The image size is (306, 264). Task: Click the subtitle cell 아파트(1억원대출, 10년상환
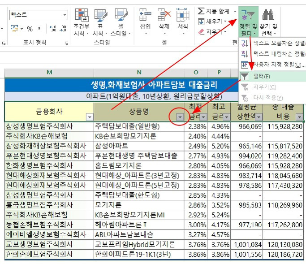point(154,96)
